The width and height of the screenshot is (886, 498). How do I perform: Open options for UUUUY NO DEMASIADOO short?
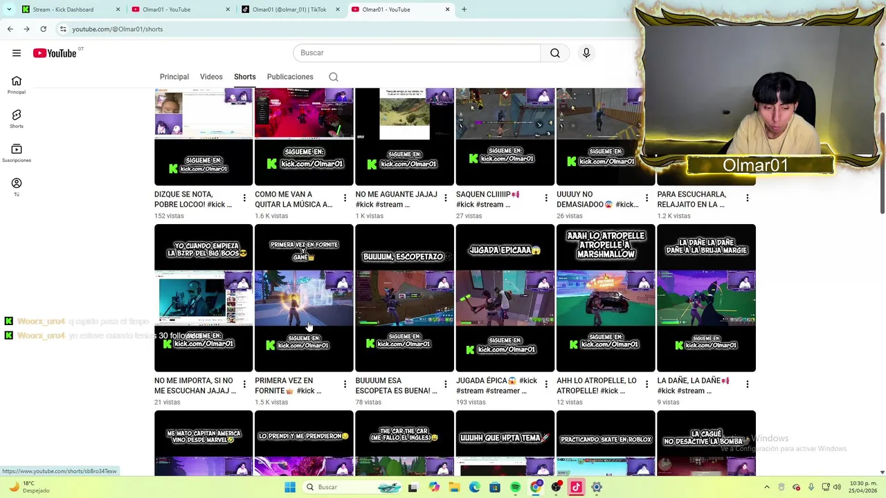click(x=647, y=199)
